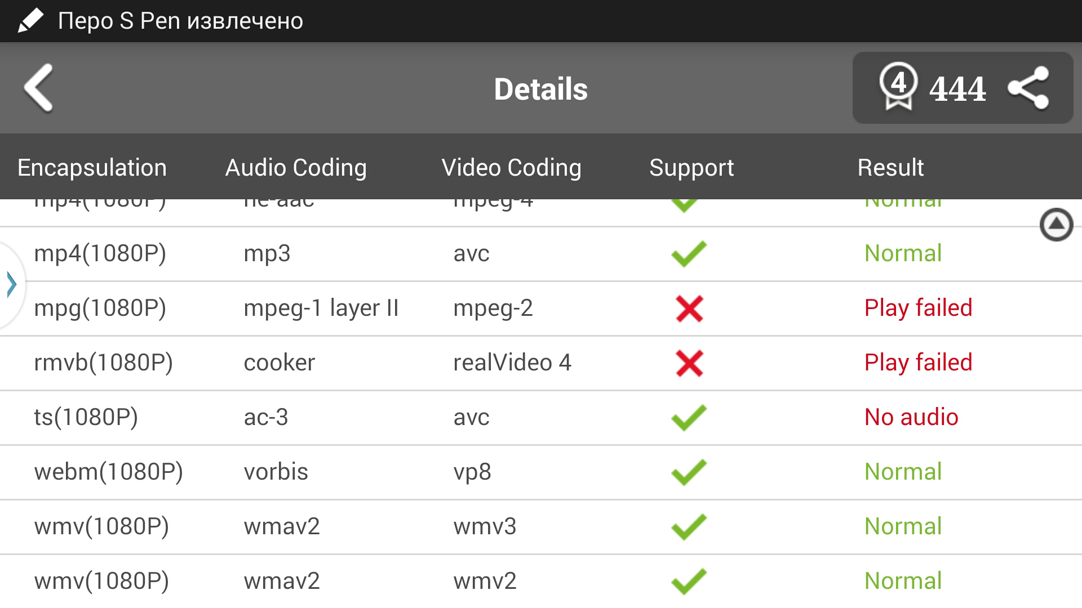
Task: Expand the left side drawer chevron
Action: (11, 284)
